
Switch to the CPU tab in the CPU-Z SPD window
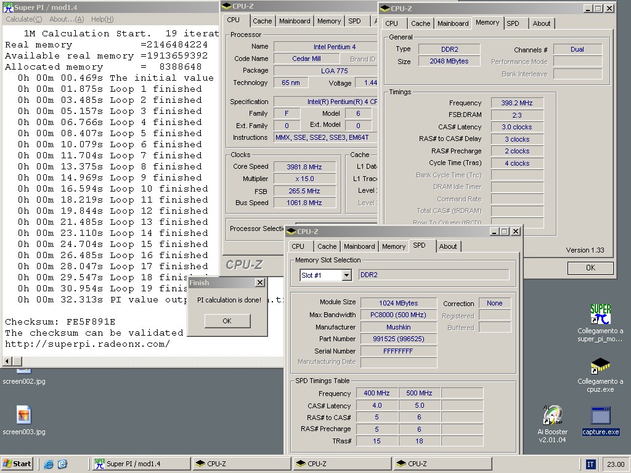pyautogui.click(x=298, y=246)
